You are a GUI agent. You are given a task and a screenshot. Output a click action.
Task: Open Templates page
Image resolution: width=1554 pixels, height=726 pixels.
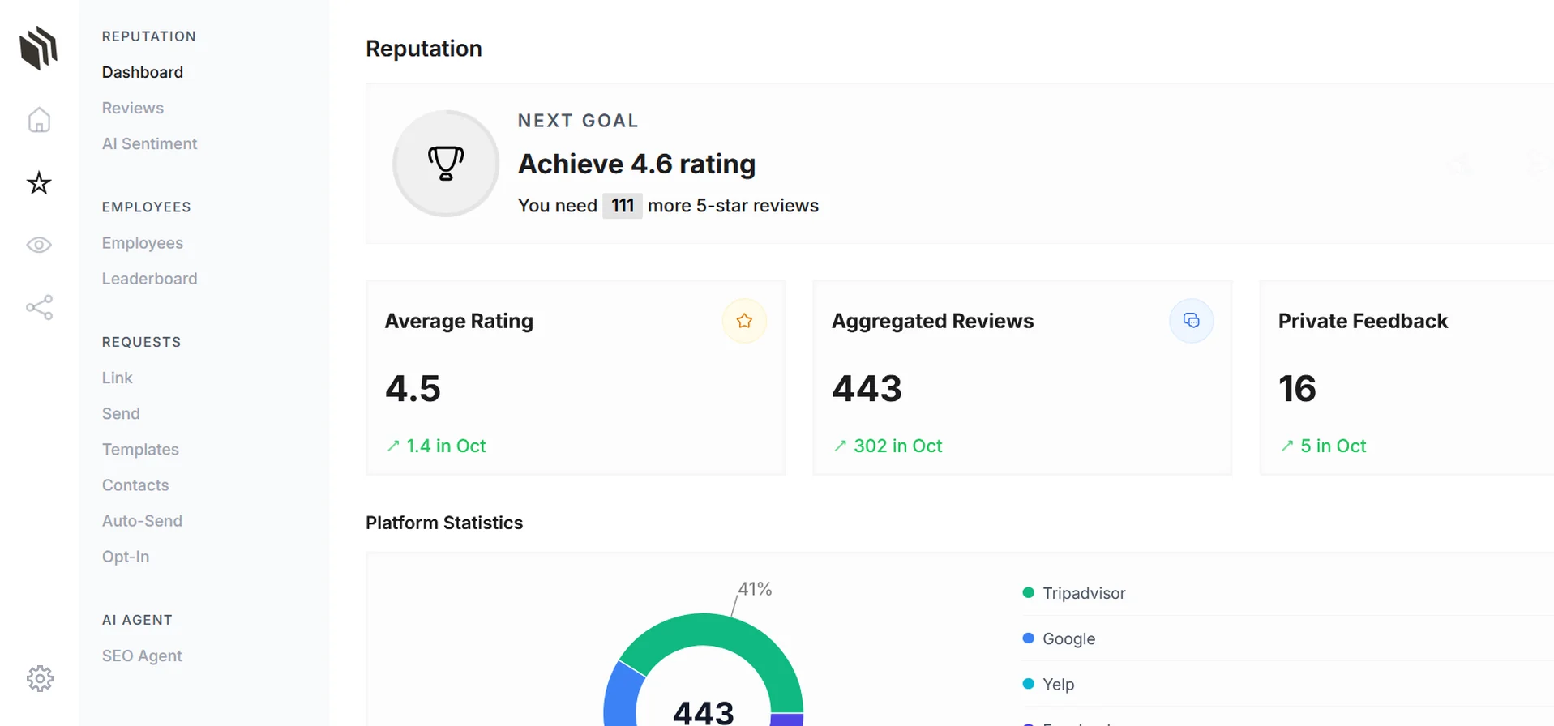pos(140,449)
